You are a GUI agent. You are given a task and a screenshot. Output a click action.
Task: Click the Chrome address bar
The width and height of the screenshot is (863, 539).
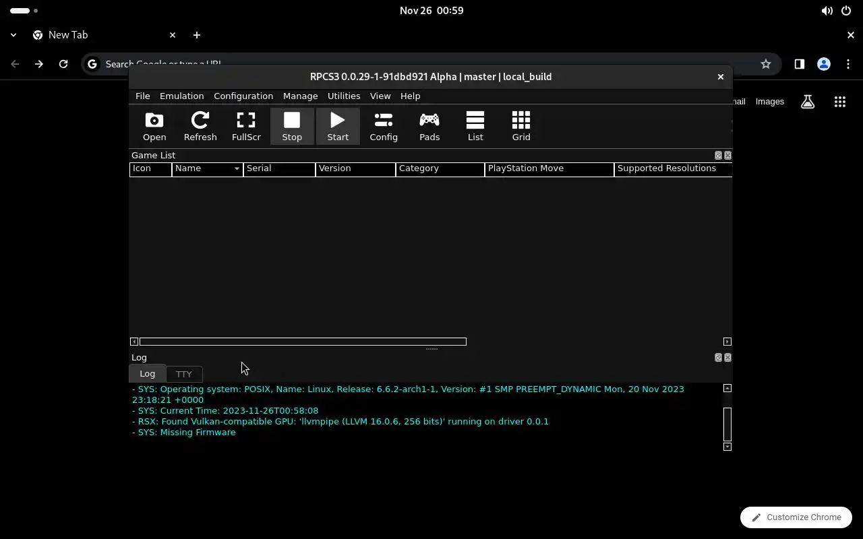point(431,64)
